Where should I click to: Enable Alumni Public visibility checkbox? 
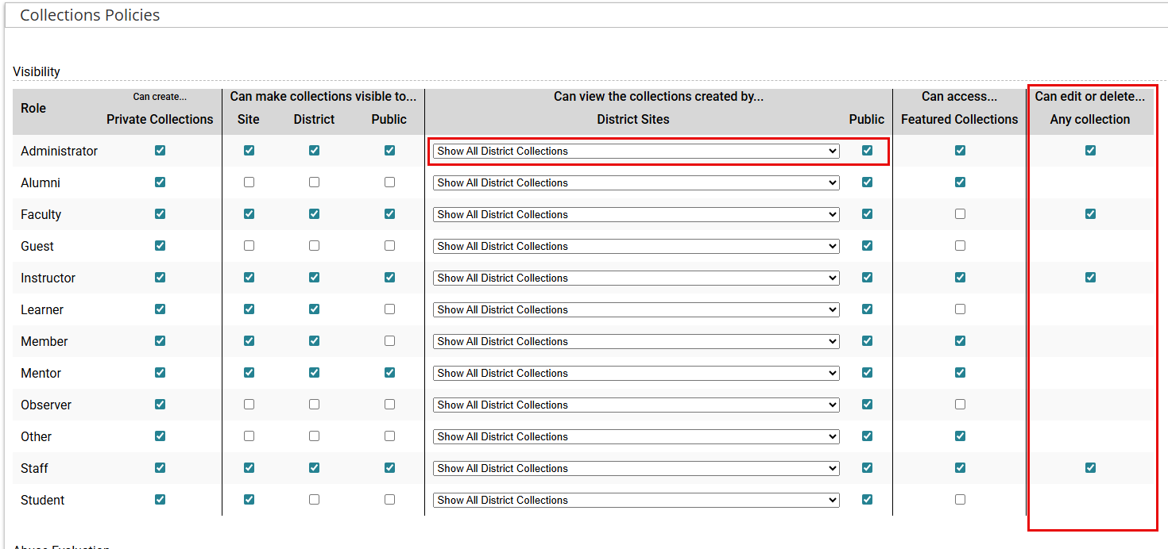390,182
